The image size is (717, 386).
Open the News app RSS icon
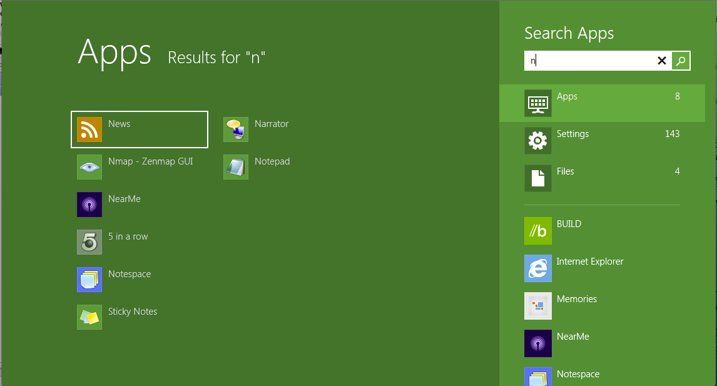pyautogui.click(x=89, y=130)
